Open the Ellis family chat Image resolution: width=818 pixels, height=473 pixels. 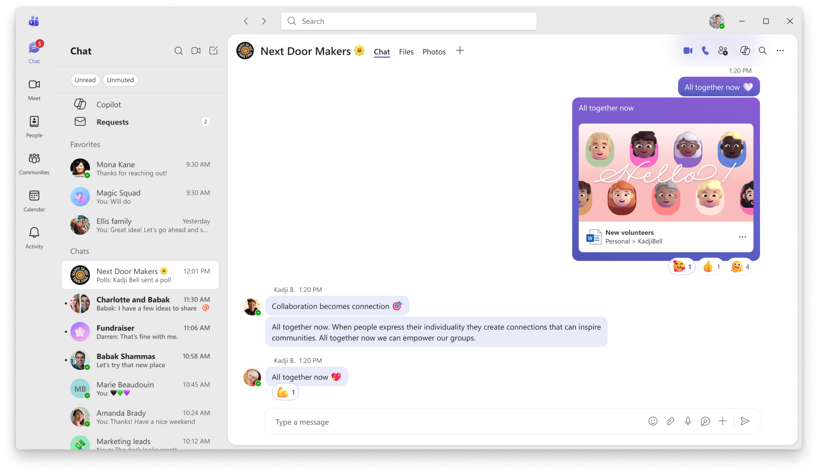click(140, 225)
